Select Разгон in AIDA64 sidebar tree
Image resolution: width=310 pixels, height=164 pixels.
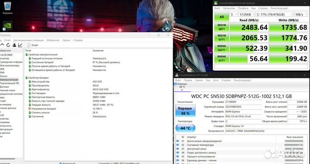(4, 76)
